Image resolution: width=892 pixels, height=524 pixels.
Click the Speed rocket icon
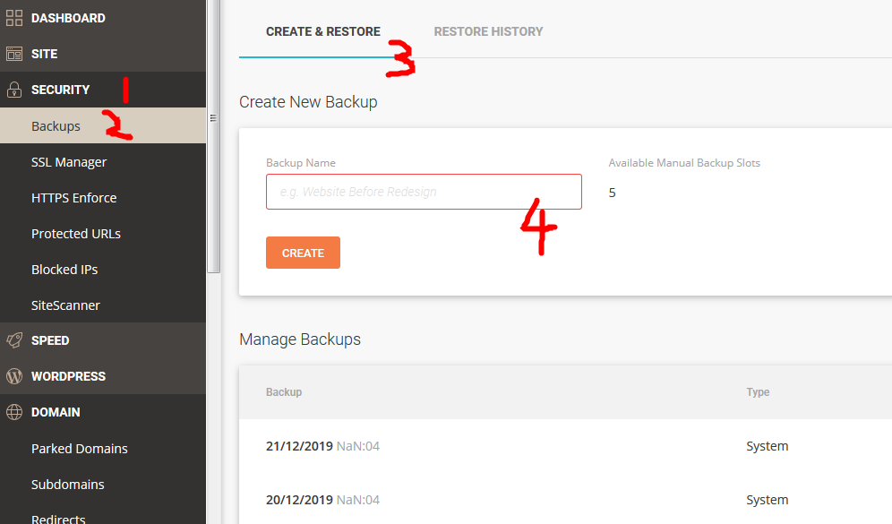tap(14, 340)
